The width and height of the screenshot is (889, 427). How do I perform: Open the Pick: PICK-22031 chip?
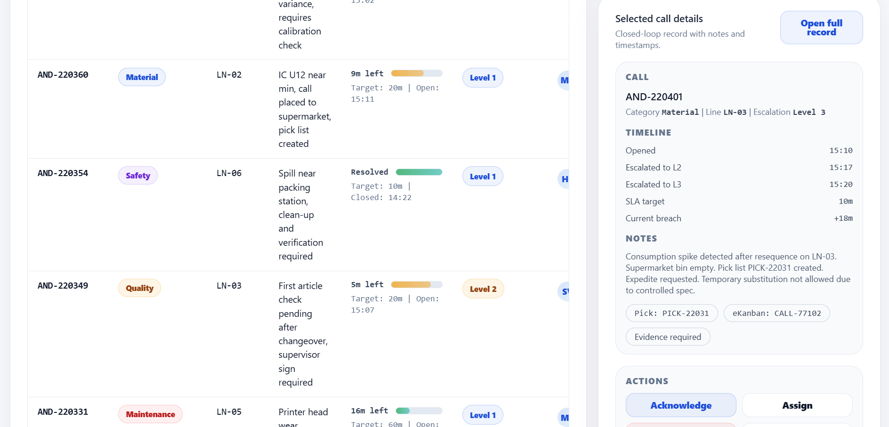click(x=671, y=313)
